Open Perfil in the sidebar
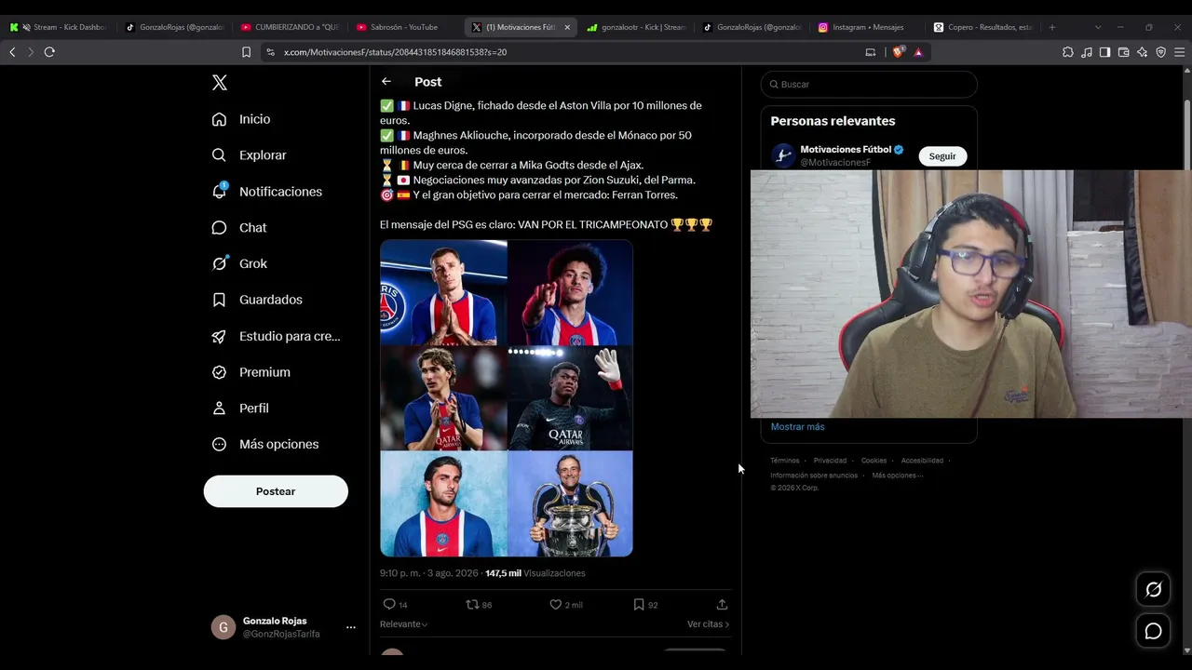Image resolution: width=1192 pixels, height=670 pixels. [240, 409]
